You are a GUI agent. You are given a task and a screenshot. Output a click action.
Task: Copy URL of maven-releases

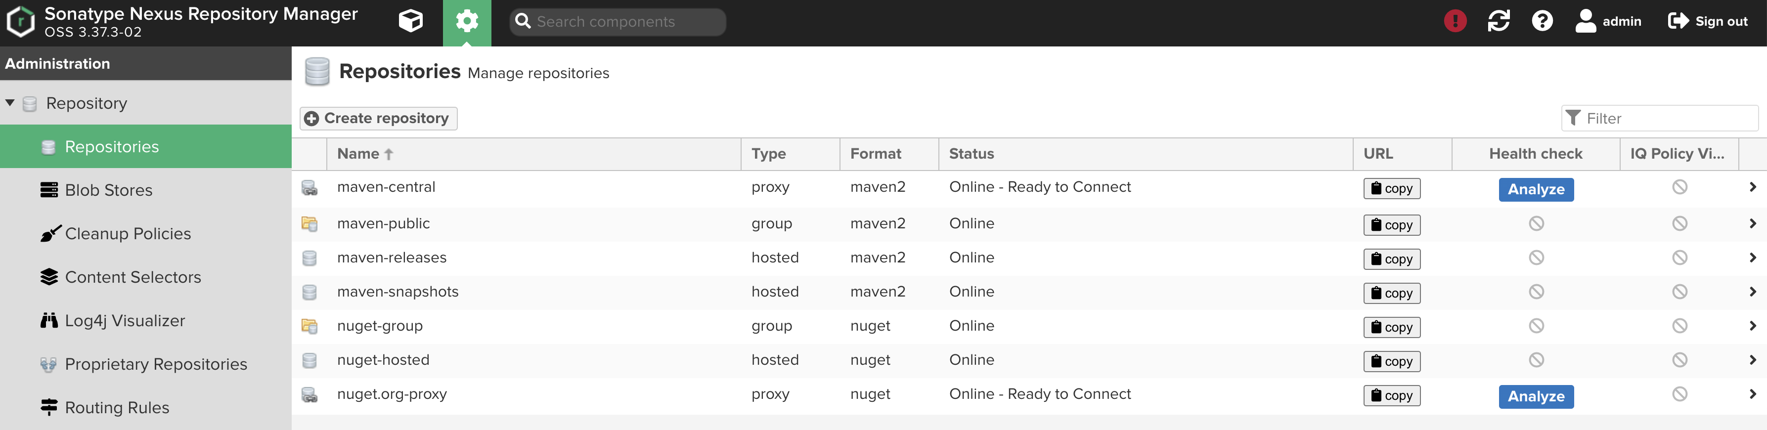(1392, 259)
